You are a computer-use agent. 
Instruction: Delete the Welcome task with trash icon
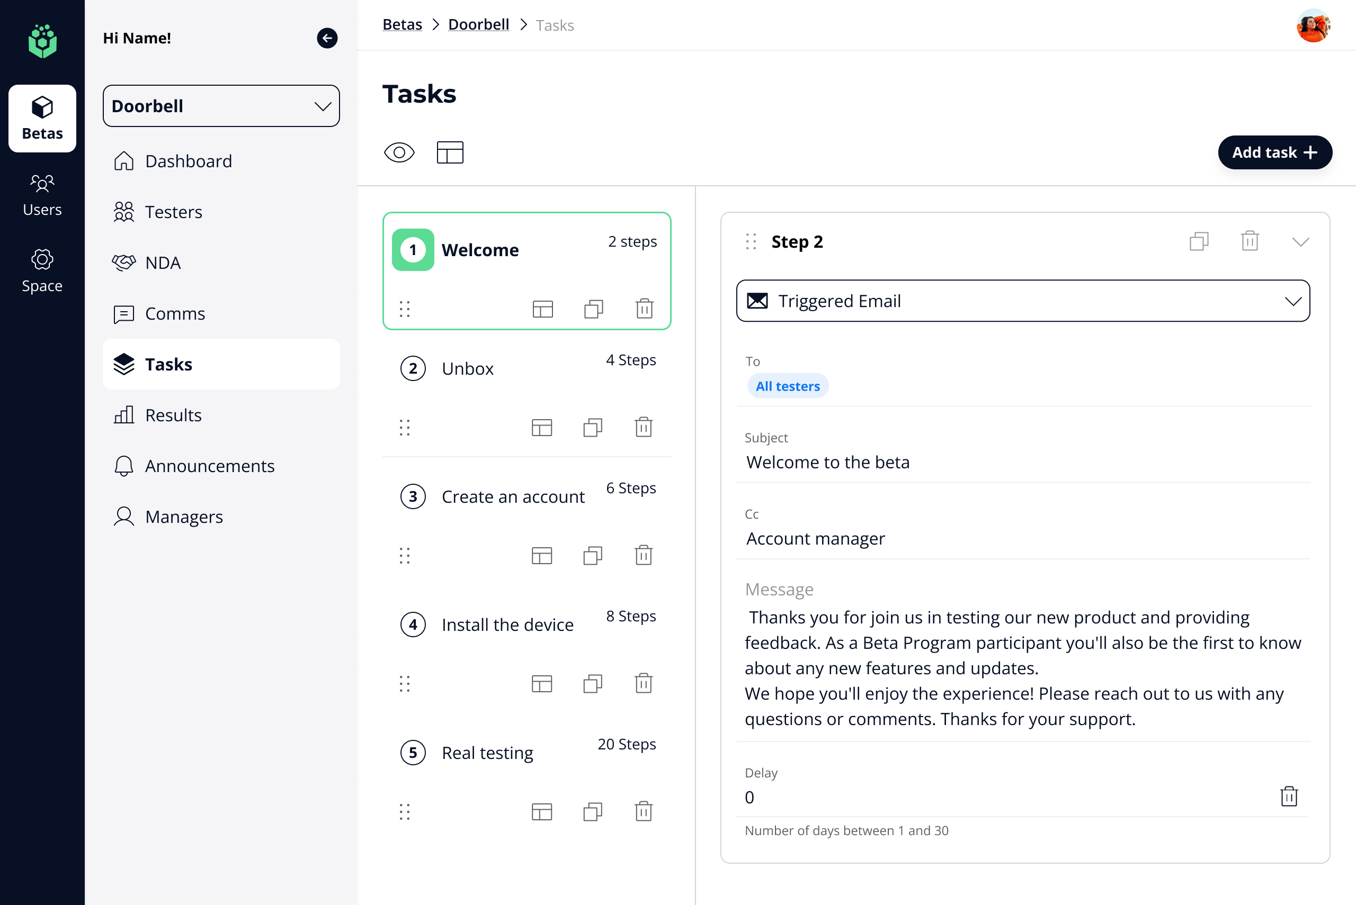(645, 309)
